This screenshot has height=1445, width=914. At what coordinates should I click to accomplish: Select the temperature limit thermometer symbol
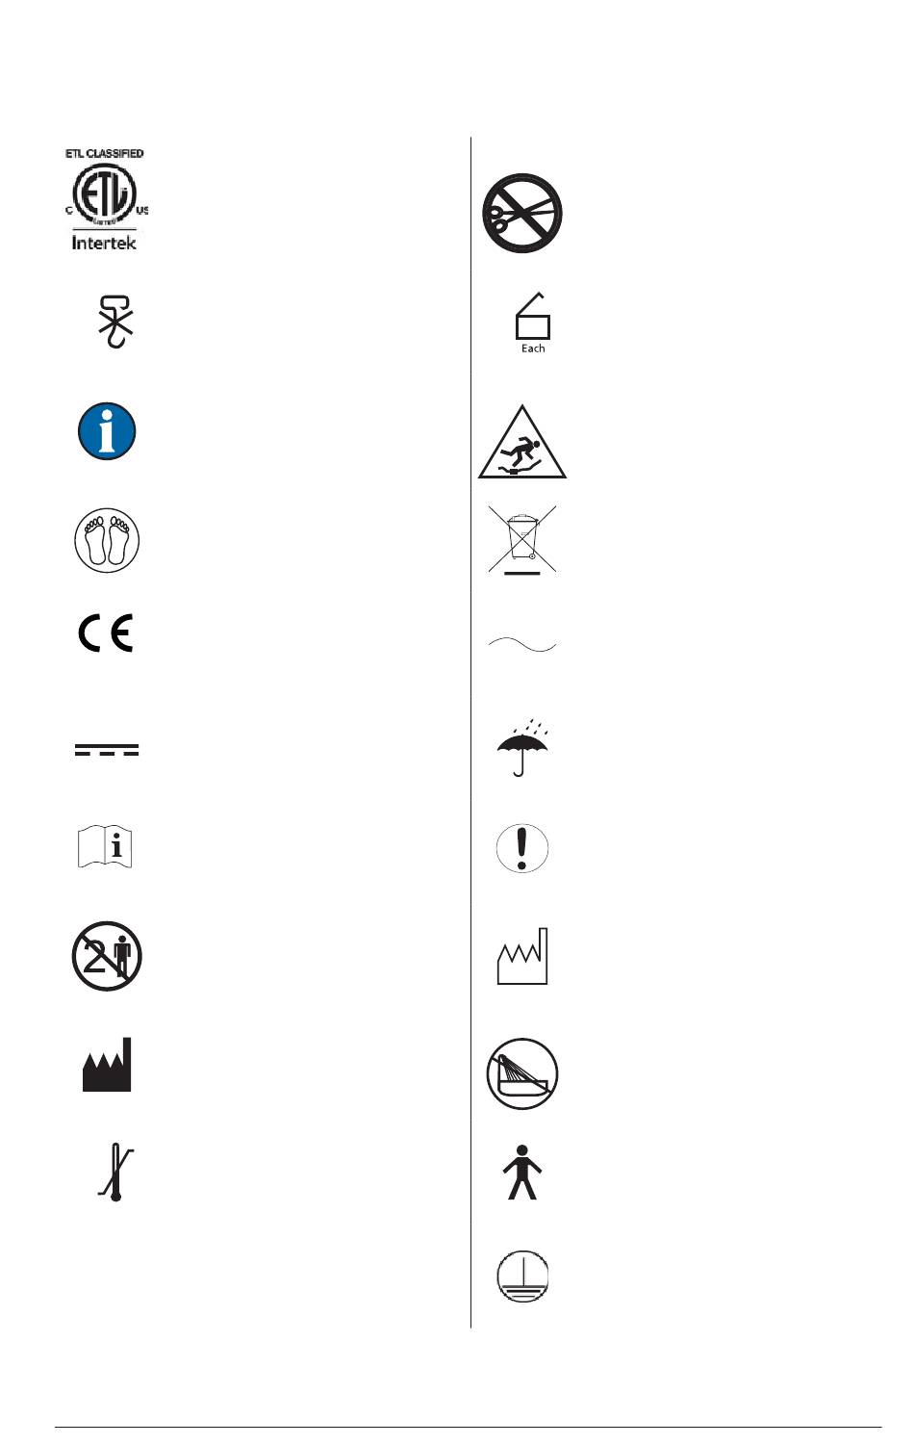[116, 1174]
